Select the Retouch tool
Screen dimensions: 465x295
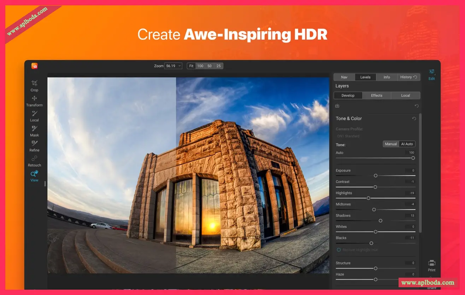click(34, 161)
